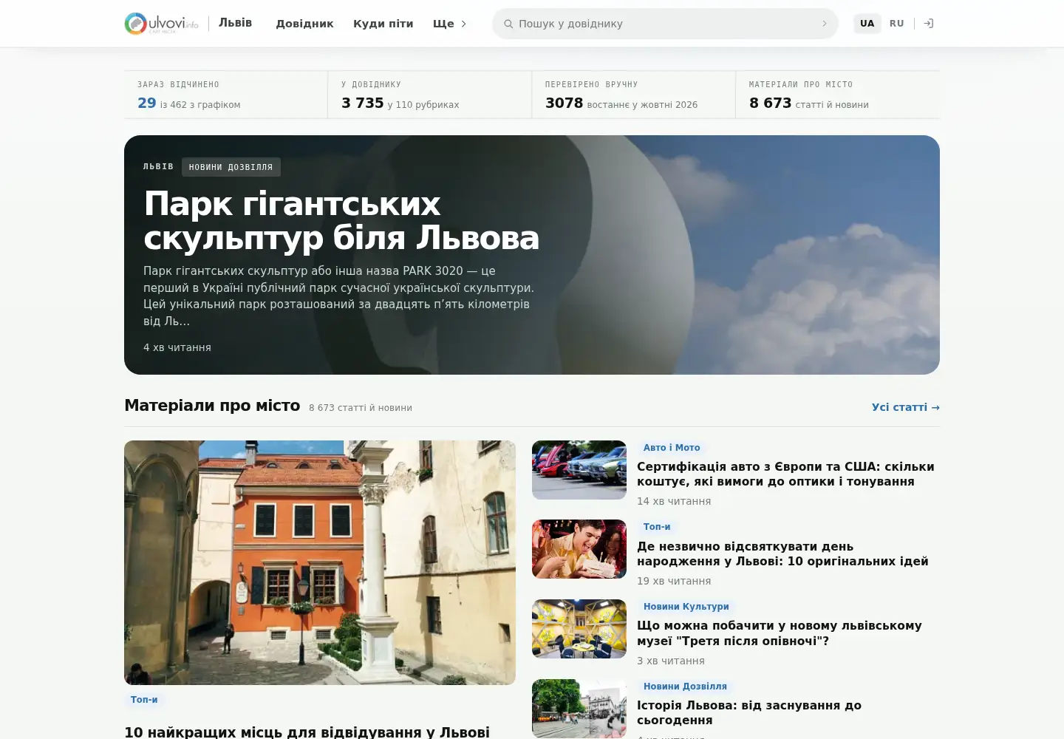This screenshot has width=1064, height=739.
Task: Switch language to RU
Action: tap(897, 24)
